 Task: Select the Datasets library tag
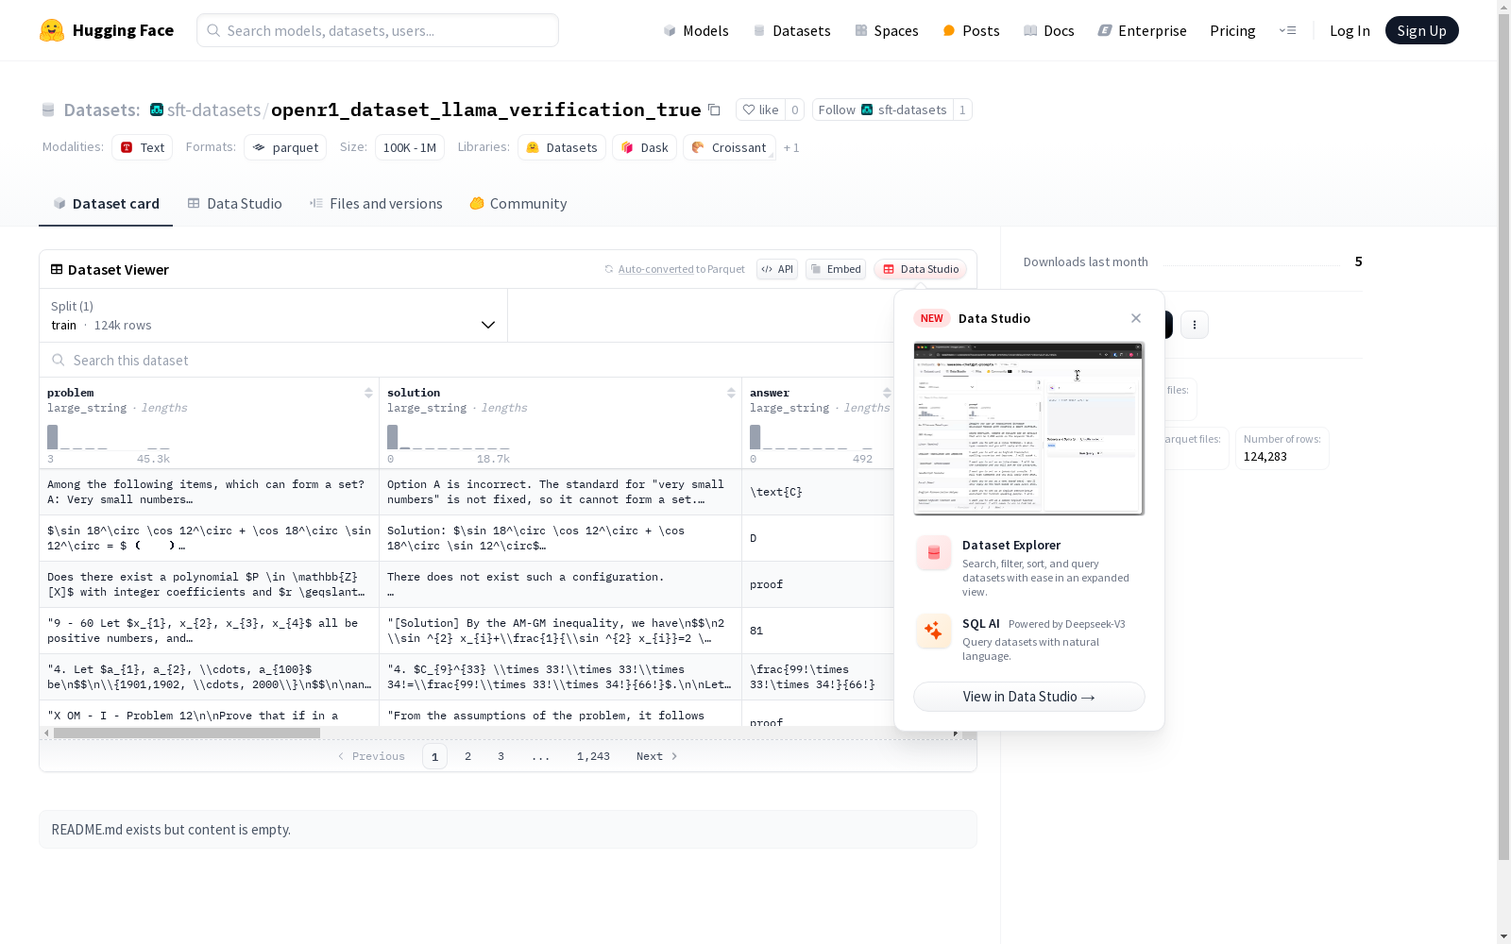(562, 147)
